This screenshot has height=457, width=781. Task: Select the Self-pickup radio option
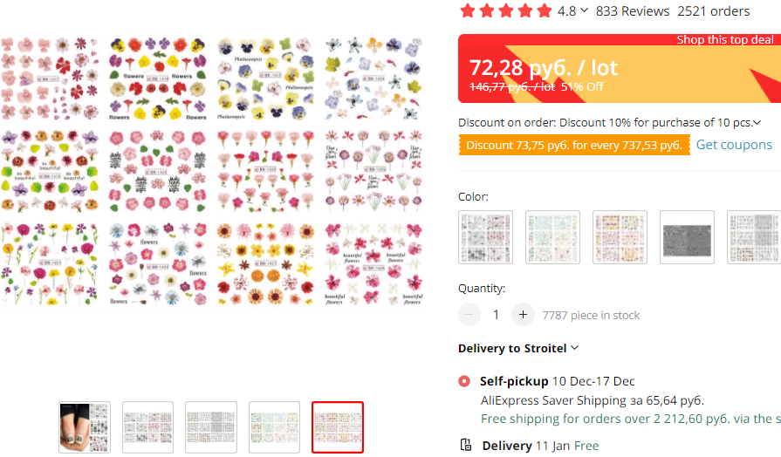463,381
